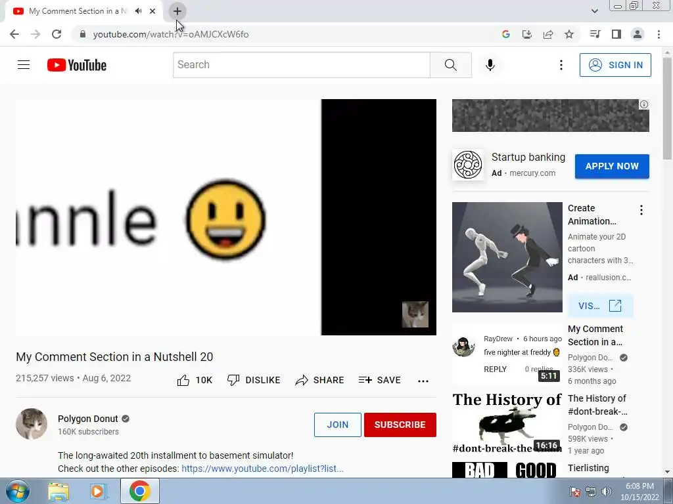This screenshot has width=673, height=504.
Task: Open Polygon Donut channel name
Action: (88, 419)
